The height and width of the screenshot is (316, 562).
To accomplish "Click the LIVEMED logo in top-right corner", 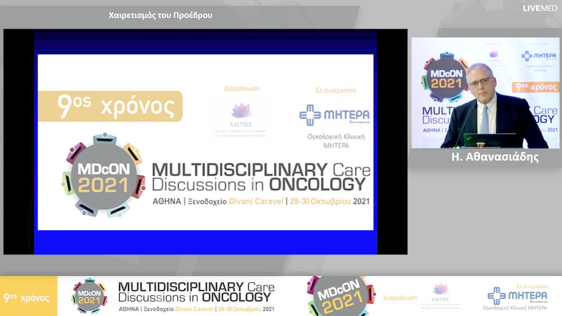I will pos(540,8).
